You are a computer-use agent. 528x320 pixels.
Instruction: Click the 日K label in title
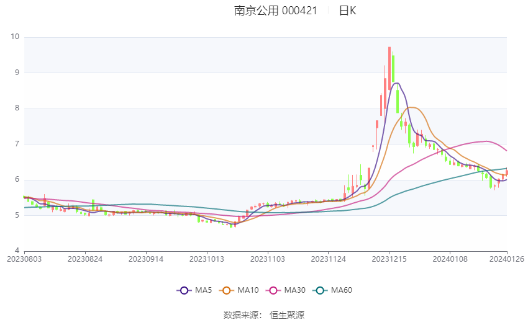point(347,11)
